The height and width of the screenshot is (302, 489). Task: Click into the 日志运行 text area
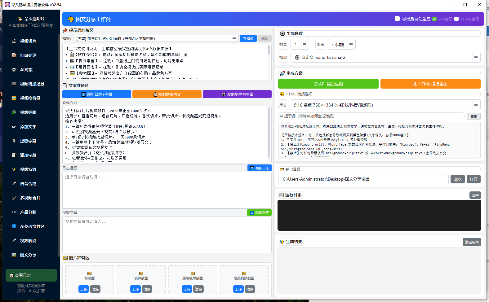click(167, 190)
